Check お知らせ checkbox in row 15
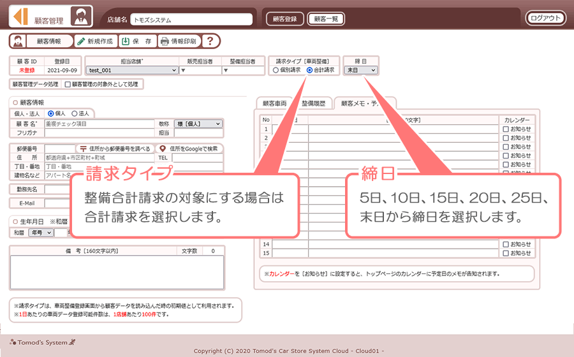 [x=506, y=253]
